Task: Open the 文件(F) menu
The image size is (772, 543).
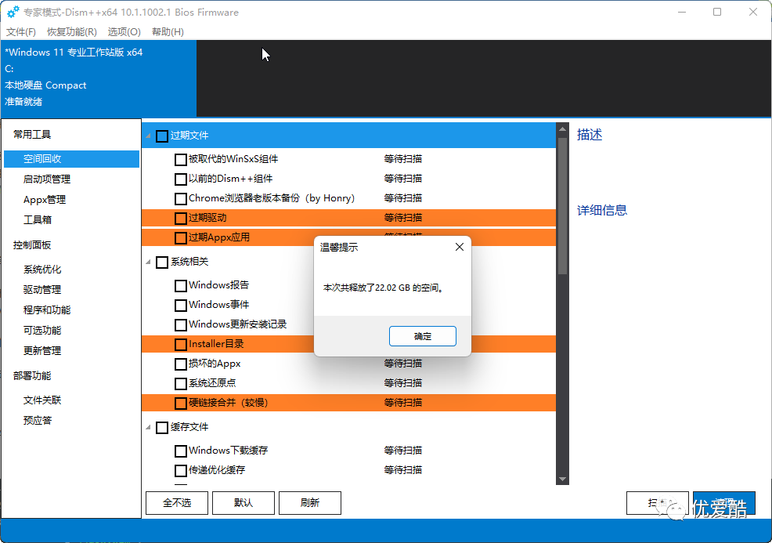Action: [x=20, y=31]
